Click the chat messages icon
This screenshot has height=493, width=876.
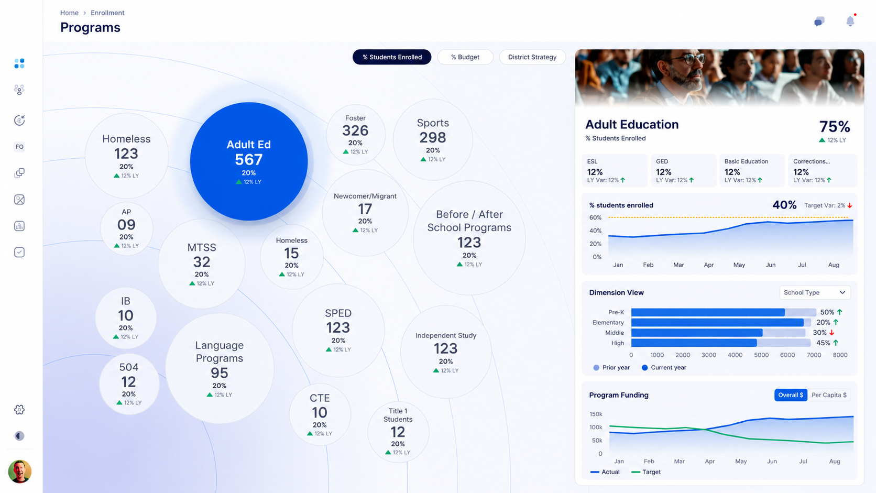tap(819, 21)
